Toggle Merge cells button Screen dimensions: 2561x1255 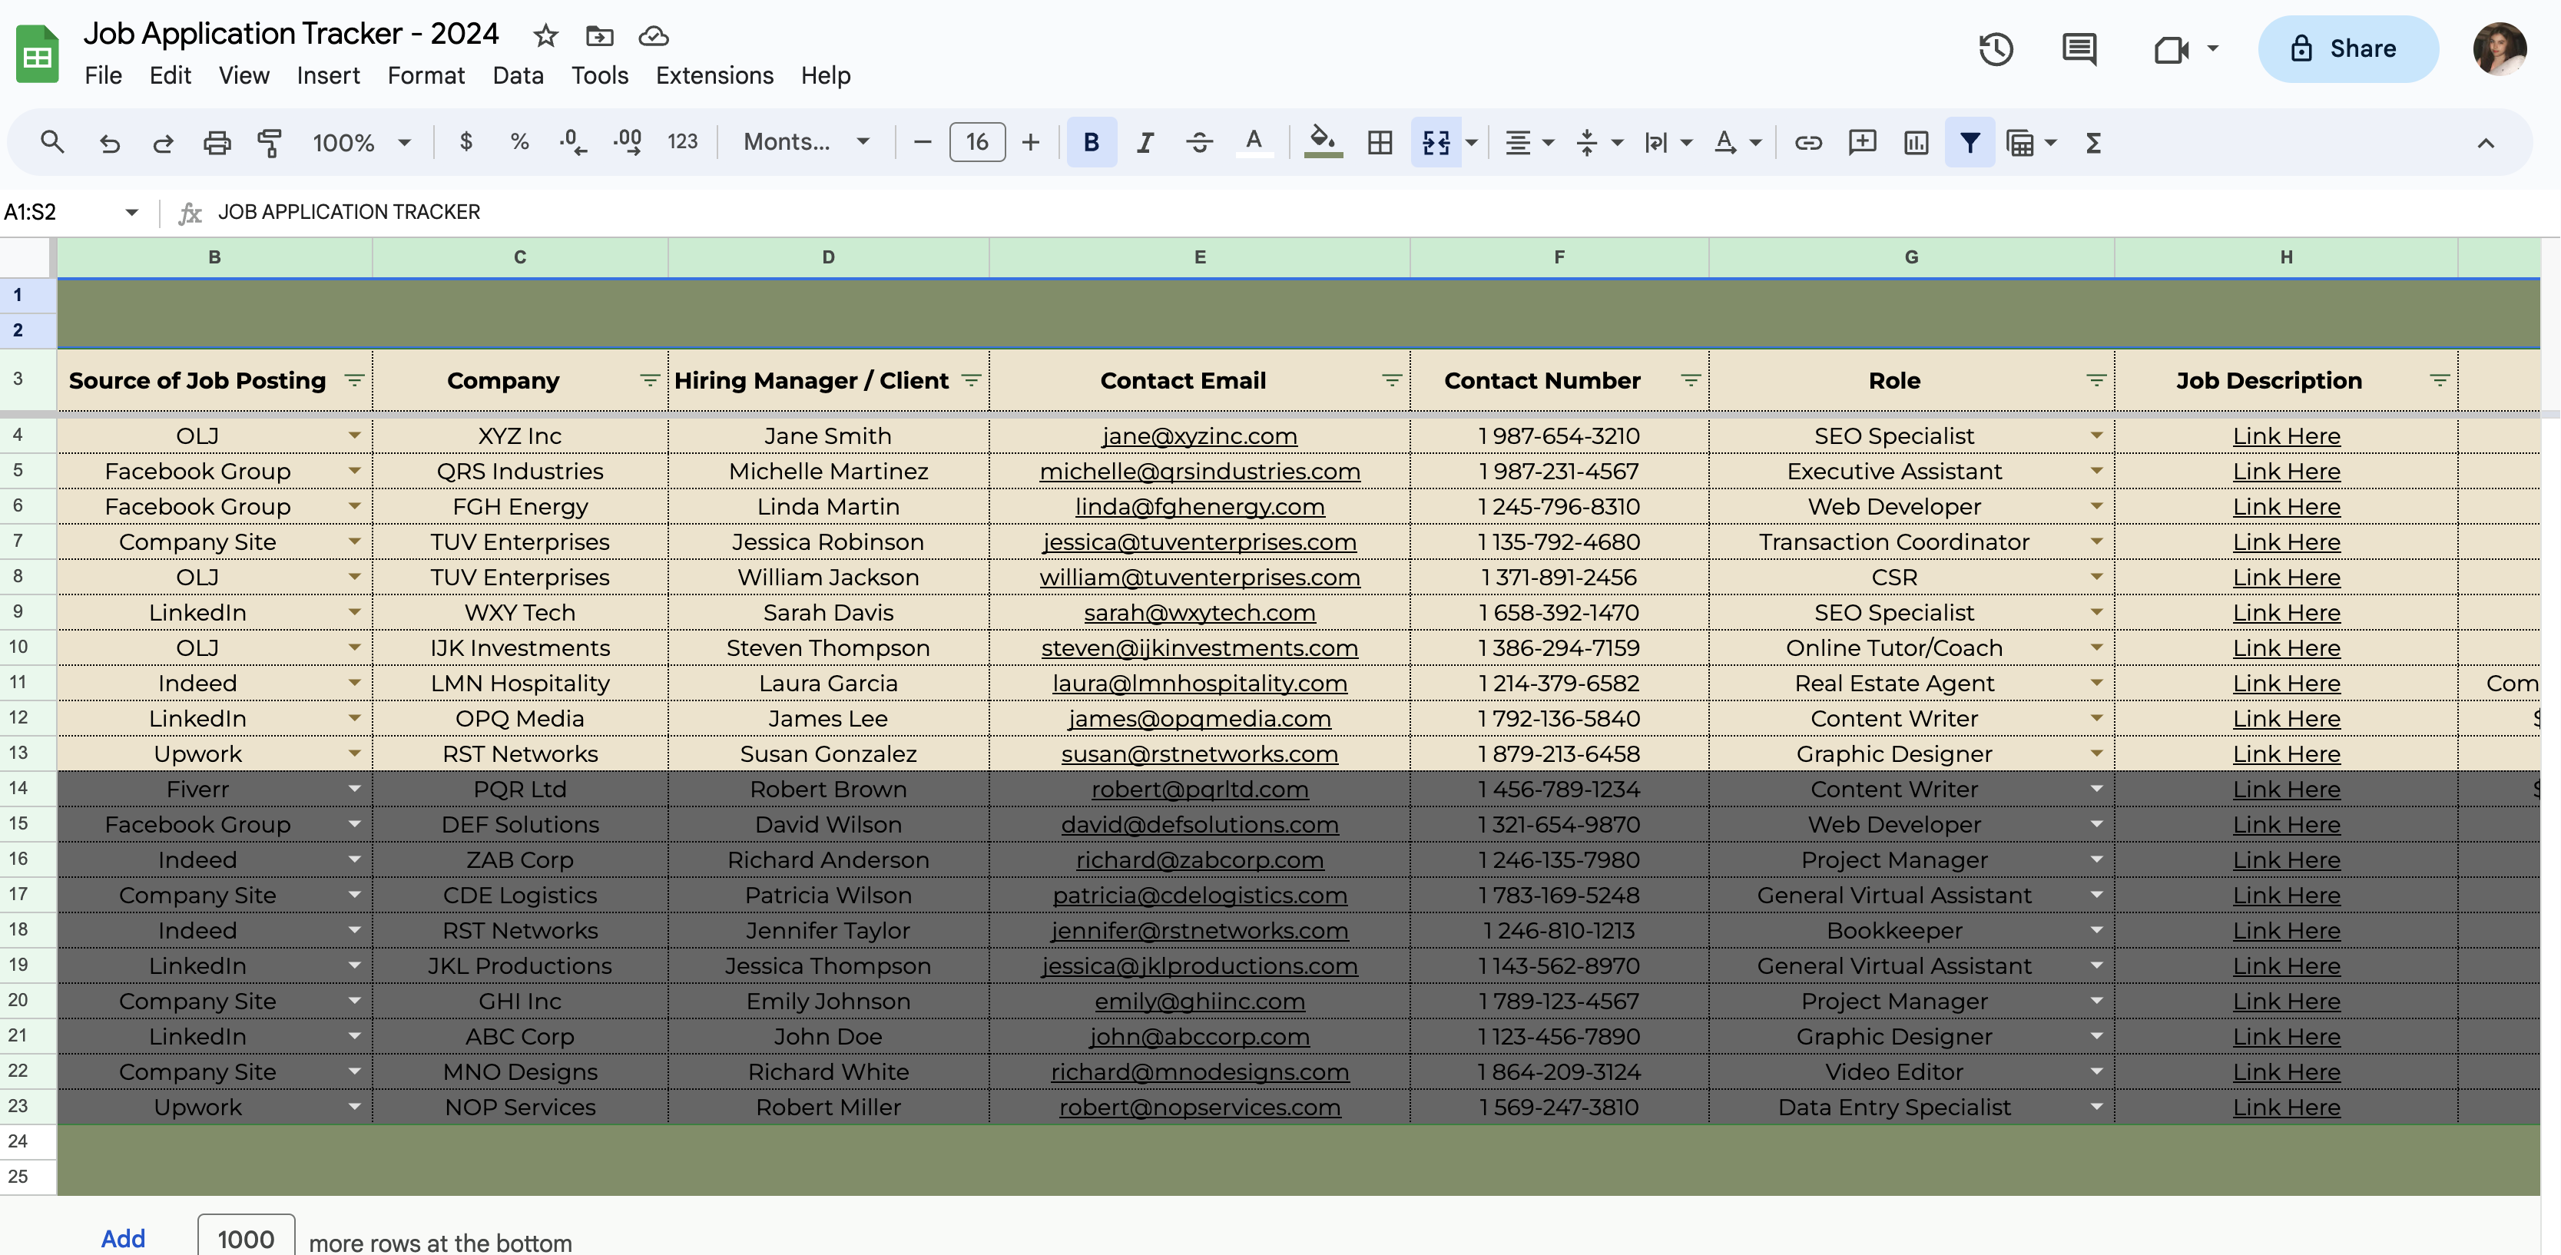(1436, 142)
